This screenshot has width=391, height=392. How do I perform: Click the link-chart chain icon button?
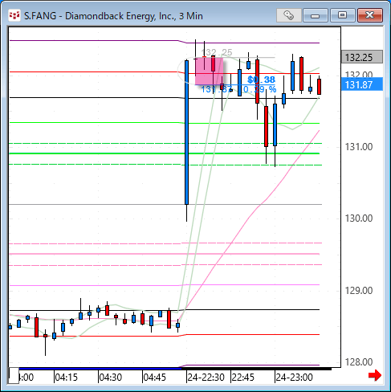tap(288, 15)
